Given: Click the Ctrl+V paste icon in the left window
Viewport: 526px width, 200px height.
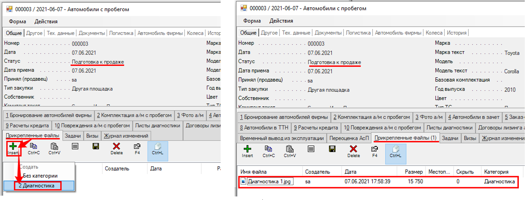Looking at the screenshot, I should [x=54, y=146].
